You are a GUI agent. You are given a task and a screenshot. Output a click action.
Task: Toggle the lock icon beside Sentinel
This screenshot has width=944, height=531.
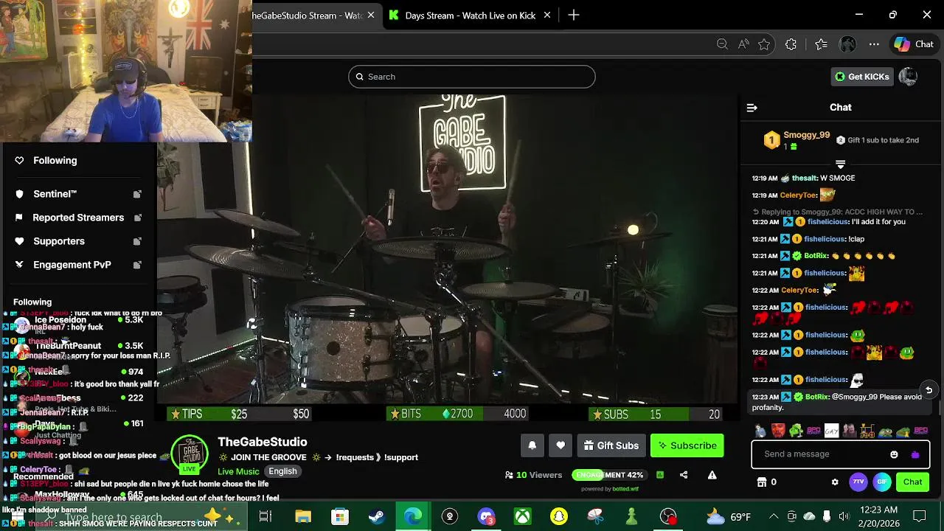click(x=137, y=194)
